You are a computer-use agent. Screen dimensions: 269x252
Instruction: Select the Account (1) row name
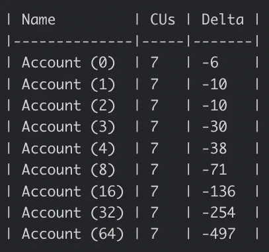[x=69, y=84]
